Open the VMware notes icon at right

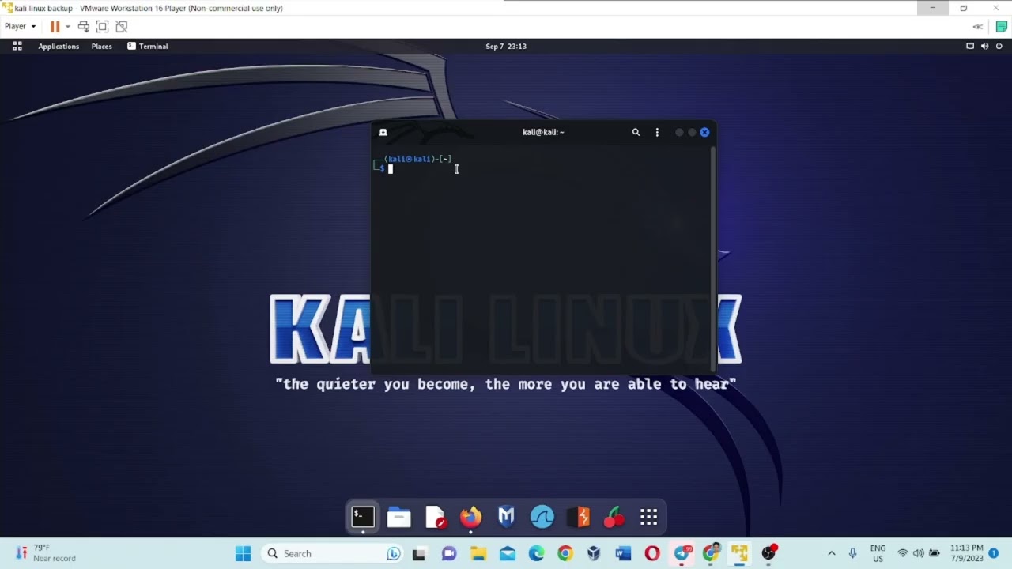pyautogui.click(x=1001, y=26)
